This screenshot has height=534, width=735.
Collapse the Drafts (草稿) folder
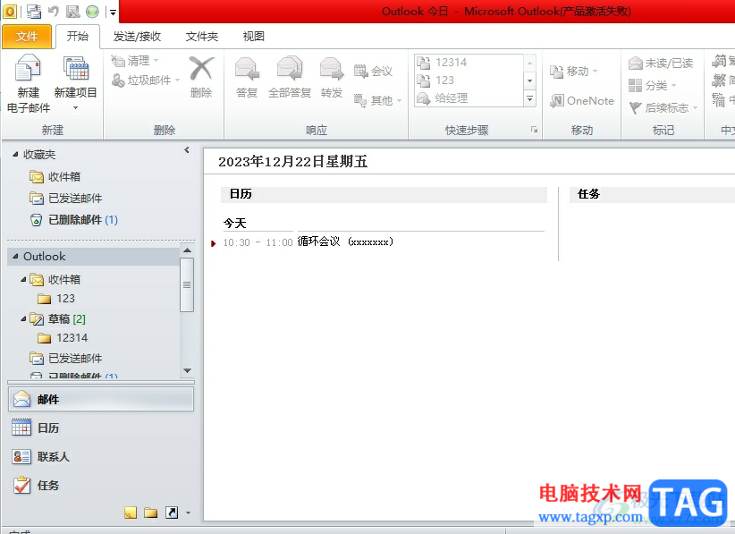point(23,318)
